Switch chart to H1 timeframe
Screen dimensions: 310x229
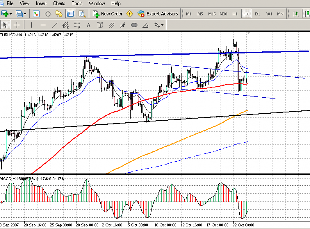[235, 14]
